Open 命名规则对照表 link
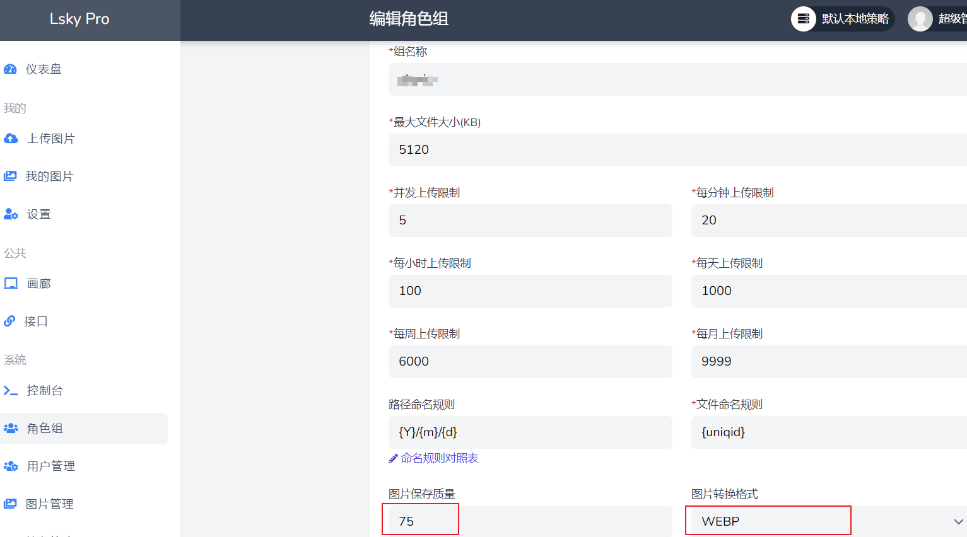 pyautogui.click(x=440, y=458)
